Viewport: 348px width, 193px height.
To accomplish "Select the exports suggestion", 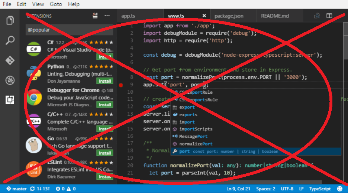I will pyautogui.click(x=256, y=114).
